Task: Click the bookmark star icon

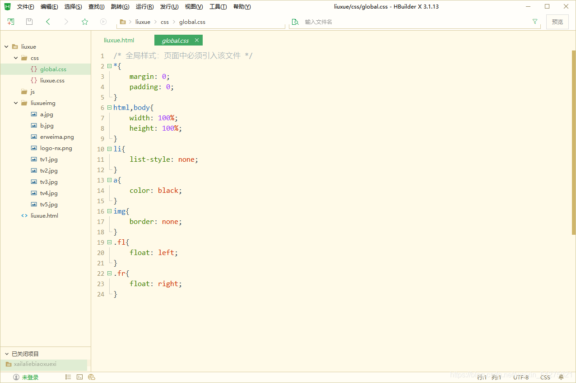Action: point(85,22)
